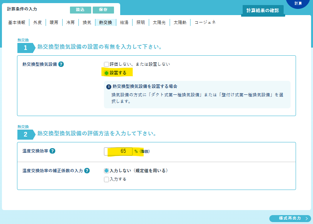Screen dimensions: 313x224
Task: Open help for 熱交換型換気設備
Action: (61, 64)
